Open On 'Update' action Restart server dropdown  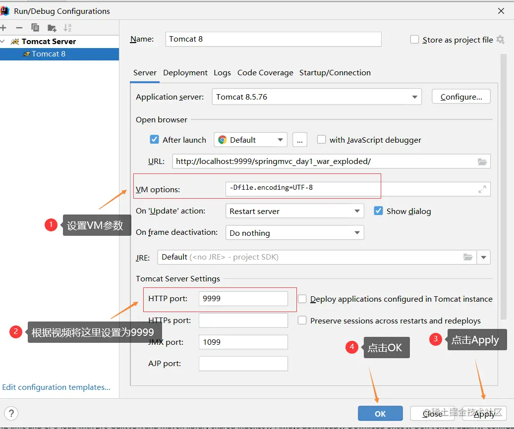(x=295, y=211)
